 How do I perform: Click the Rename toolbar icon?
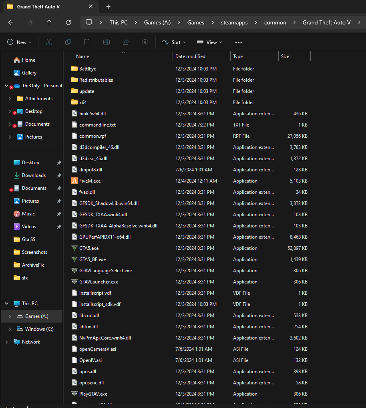pyautogui.click(x=107, y=42)
